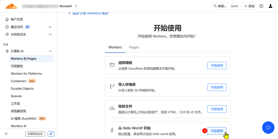The image size is (278, 139).
Task: Switch to the Pages tab
Action: pyautogui.click(x=134, y=47)
